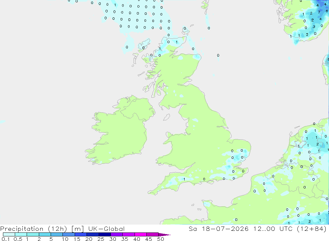329x241 pixels.
Task: Click the 40–45 magenta legend swatch
Action: 140,234
